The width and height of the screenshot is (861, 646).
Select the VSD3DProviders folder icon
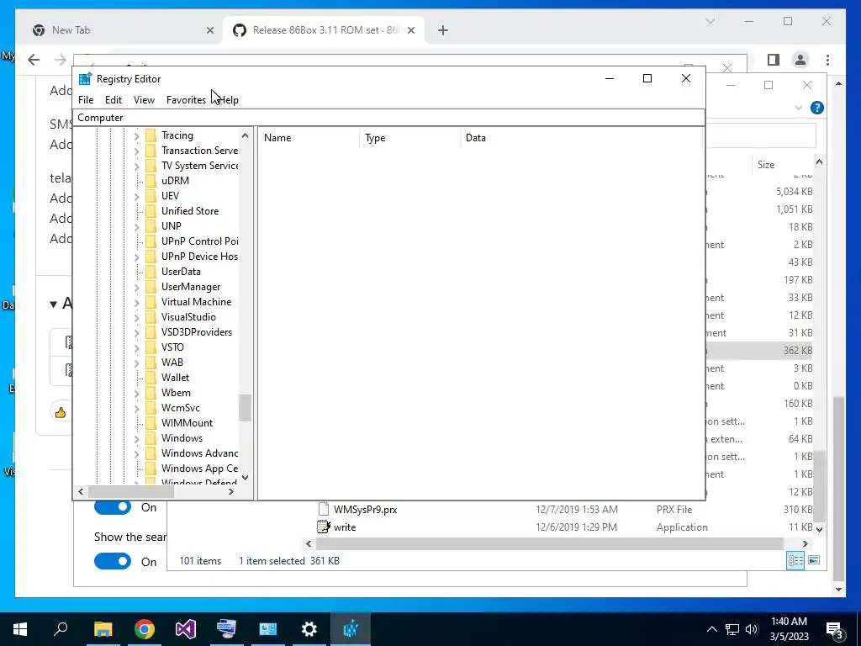pyautogui.click(x=151, y=331)
